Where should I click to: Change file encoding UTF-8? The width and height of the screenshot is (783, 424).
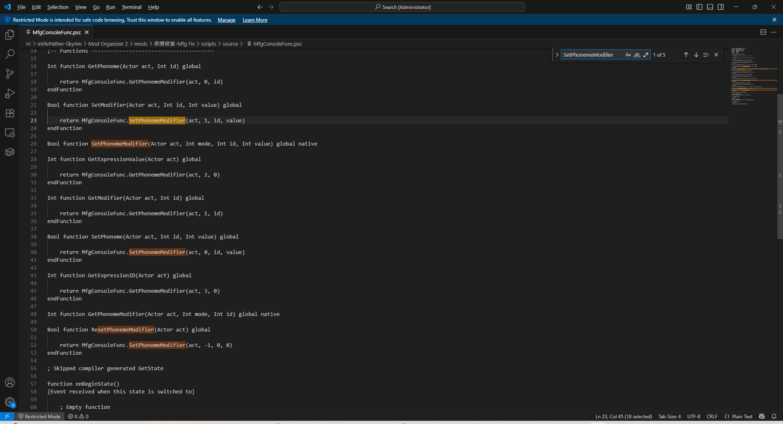point(694,416)
